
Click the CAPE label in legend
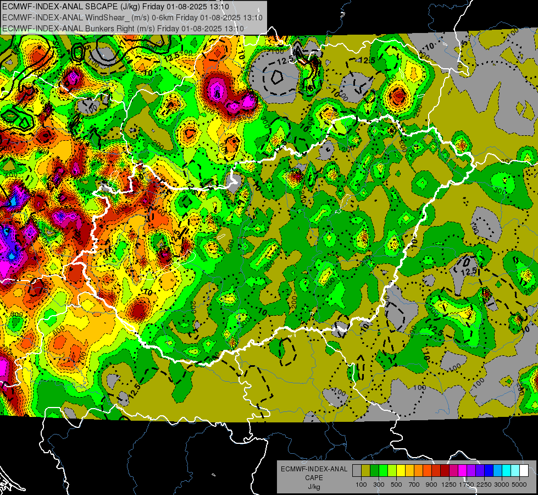[x=314, y=477]
